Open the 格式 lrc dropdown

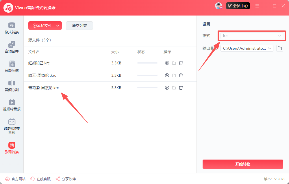[250, 36]
